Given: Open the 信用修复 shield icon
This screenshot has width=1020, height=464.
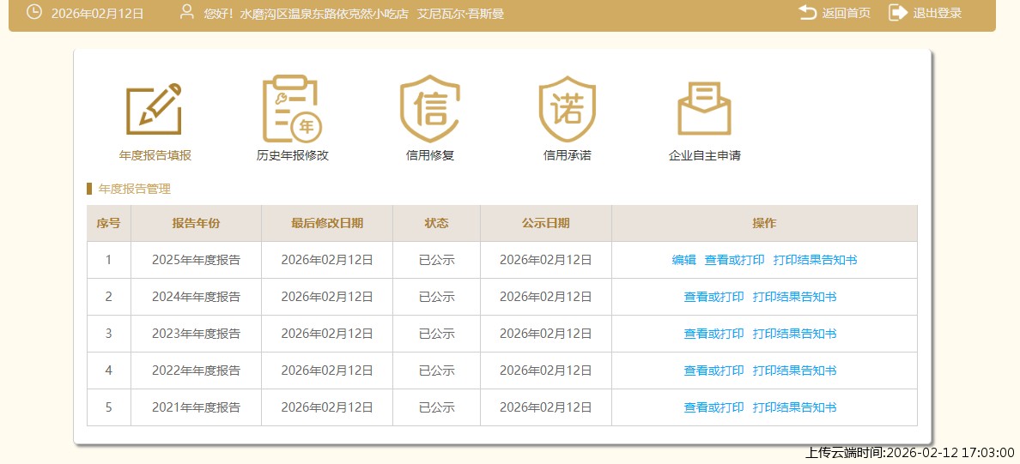Looking at the screenshot, I should (429, 109).
